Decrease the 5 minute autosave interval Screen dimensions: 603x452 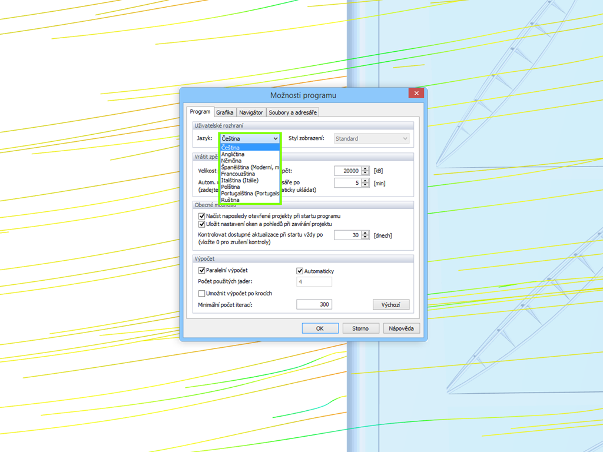click(x=366, y=185)
